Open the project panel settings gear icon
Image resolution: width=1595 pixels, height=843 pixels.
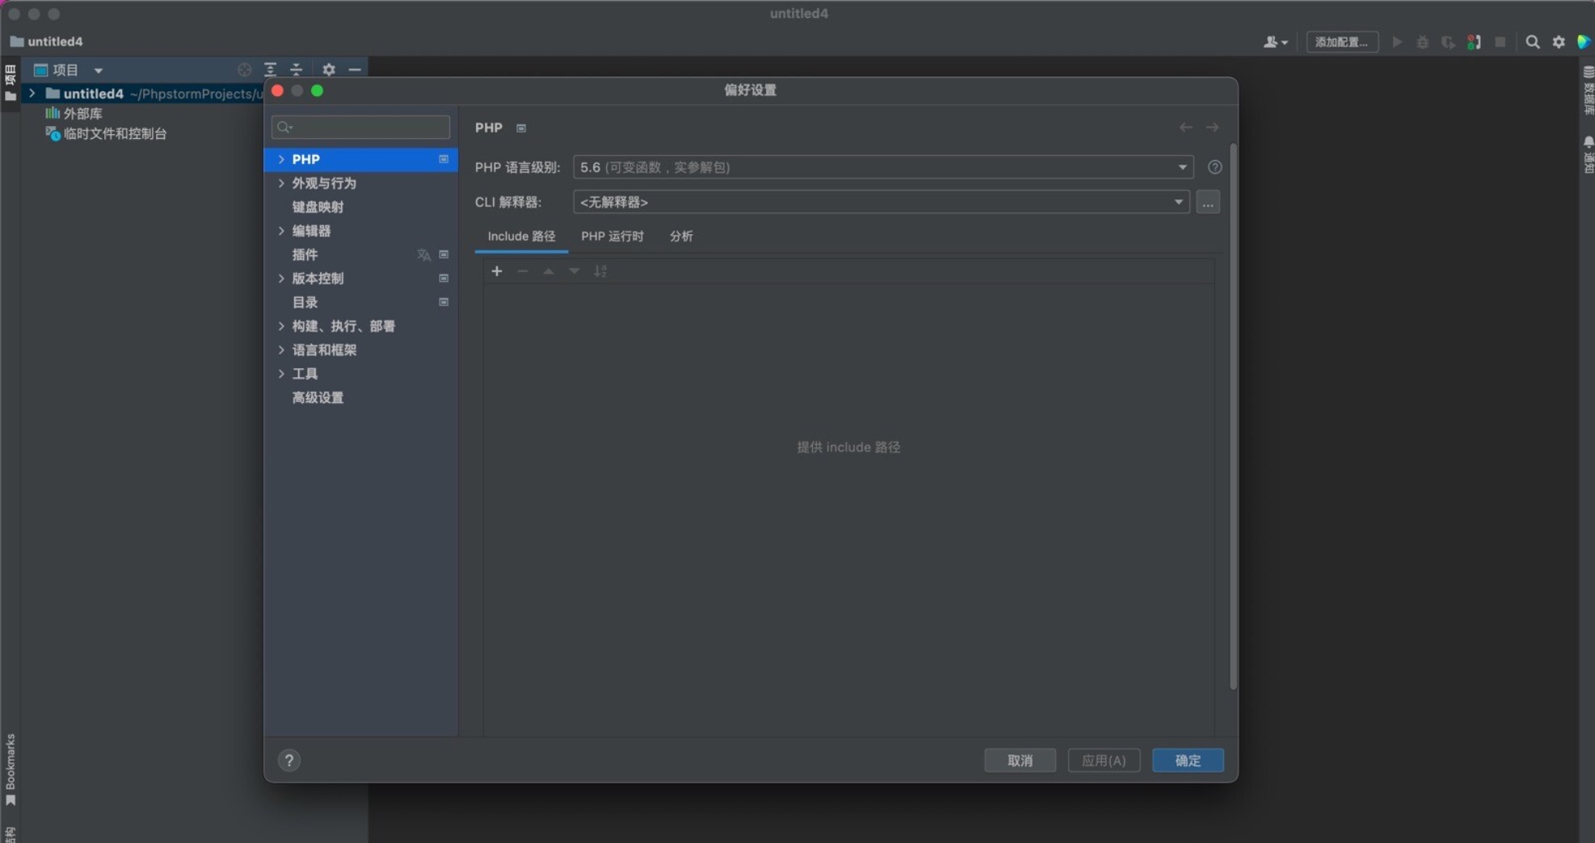click(328, 69)
